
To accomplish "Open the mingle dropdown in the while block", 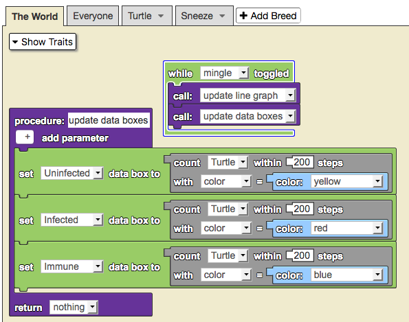I will point(224,73).
